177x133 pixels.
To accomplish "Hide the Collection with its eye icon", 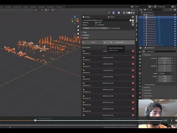I will (x=175, y=15).
